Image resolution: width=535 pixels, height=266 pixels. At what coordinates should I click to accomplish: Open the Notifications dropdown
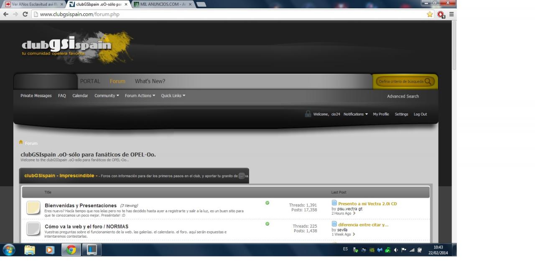pyautogui.click(x=356, y=114)
